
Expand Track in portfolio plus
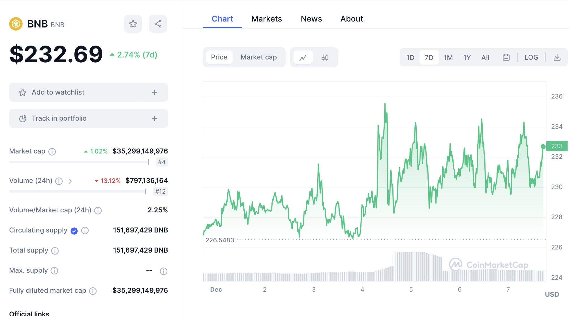point(154,118)
